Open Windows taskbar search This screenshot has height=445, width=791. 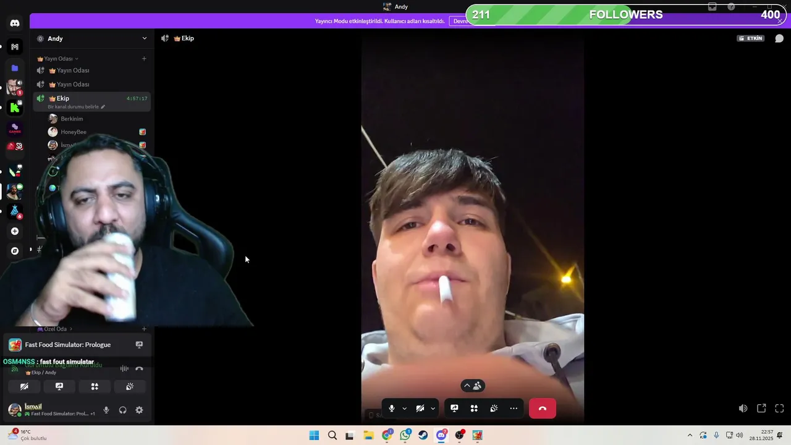point(332,435)
